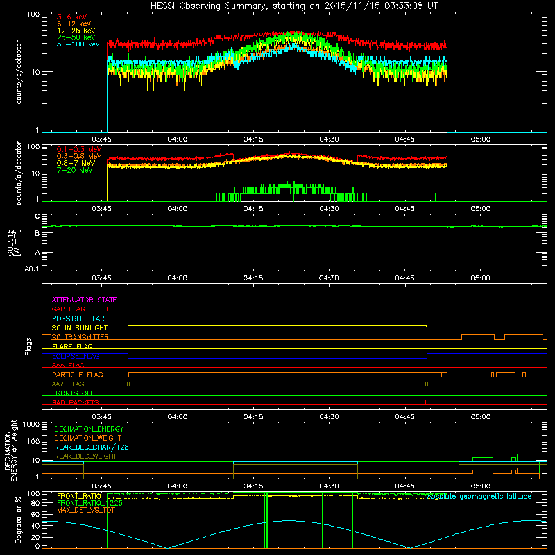555x555 pixels.
Task: Click the 03:45 tick under the GOES15 plot
Action: 101,278
